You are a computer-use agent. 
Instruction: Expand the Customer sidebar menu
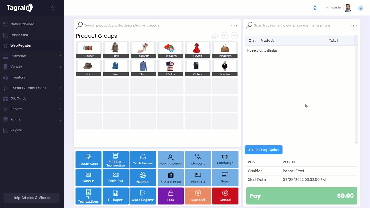[x=32, y=56]
